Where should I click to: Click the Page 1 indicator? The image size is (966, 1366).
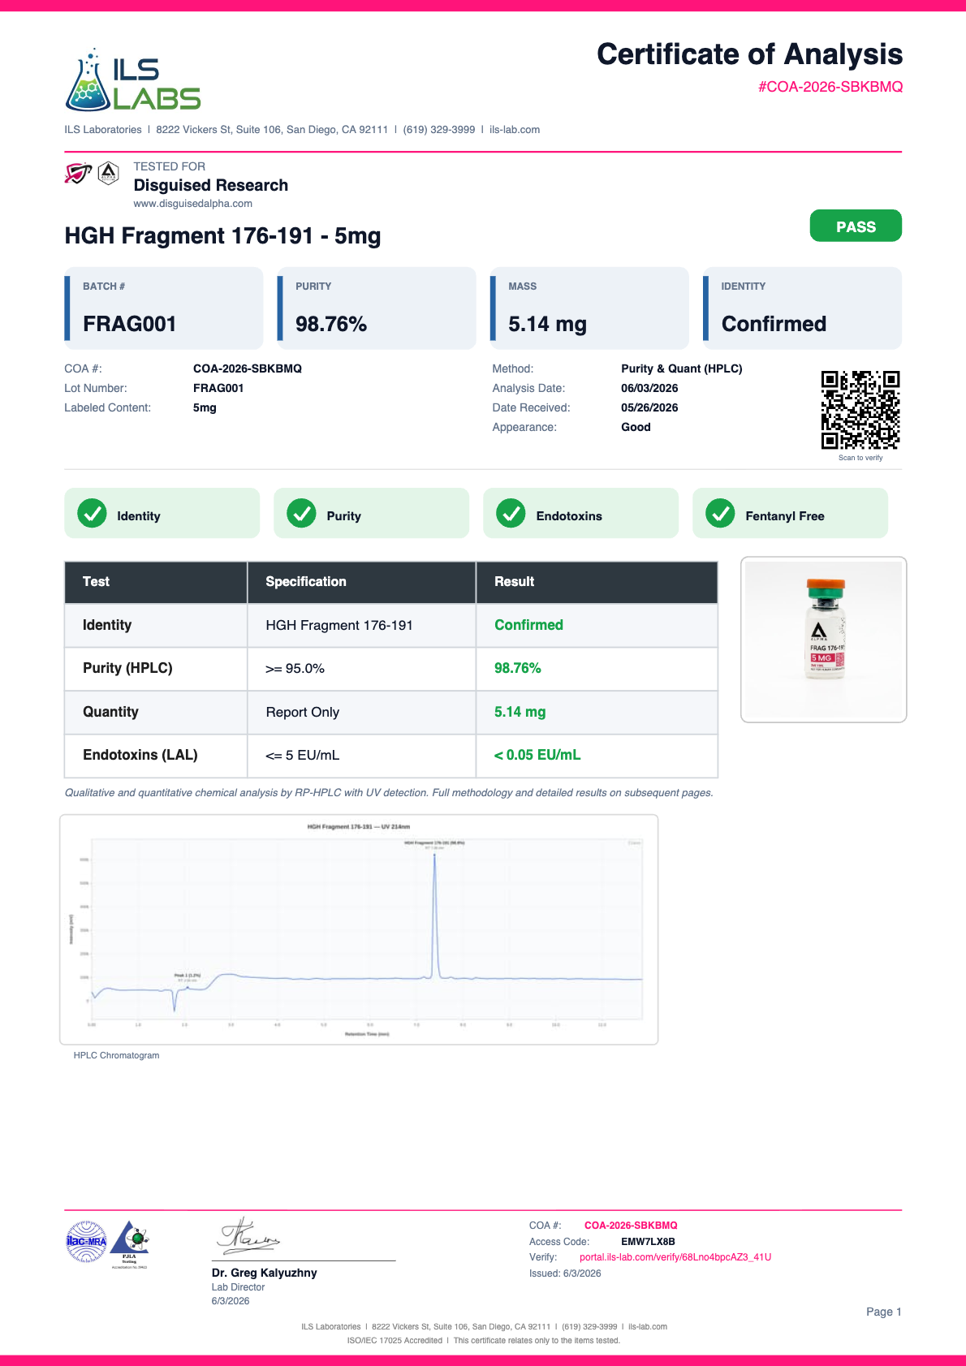[x=884, y=1312]
